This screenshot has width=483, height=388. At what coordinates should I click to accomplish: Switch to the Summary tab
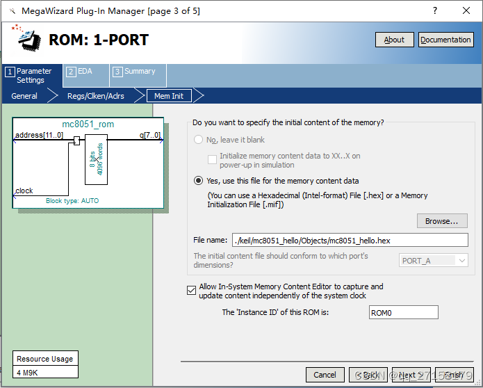138,75
